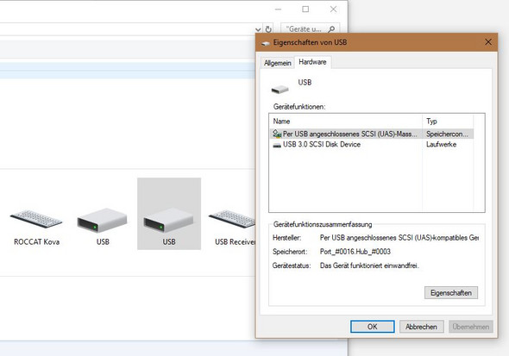Open the address bar history dropdown
This screenshot has height=356, width=509.
click(258, 29)
